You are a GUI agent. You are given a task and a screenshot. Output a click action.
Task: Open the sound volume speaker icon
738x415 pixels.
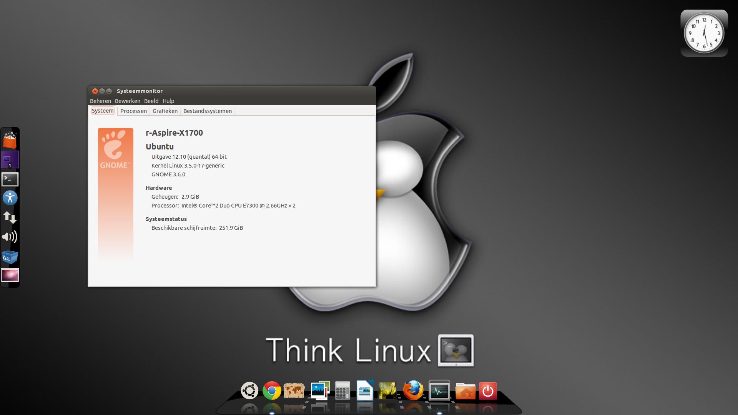point(10,237)
